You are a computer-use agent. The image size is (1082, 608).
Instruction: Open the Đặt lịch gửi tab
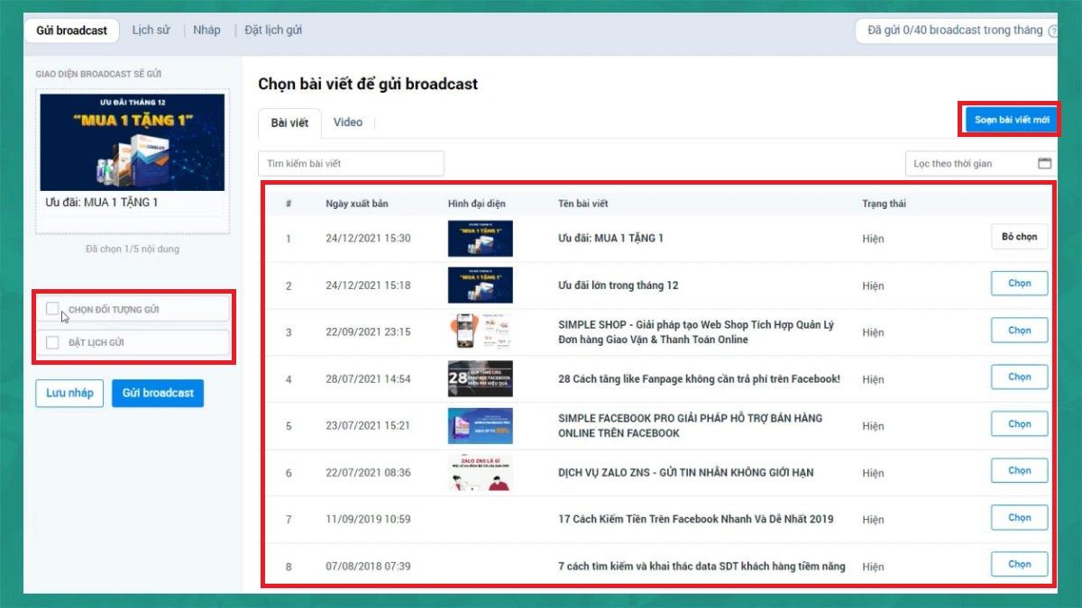click(x=273, y=31)
